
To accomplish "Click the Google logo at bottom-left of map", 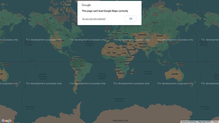I will click(6, 121).
